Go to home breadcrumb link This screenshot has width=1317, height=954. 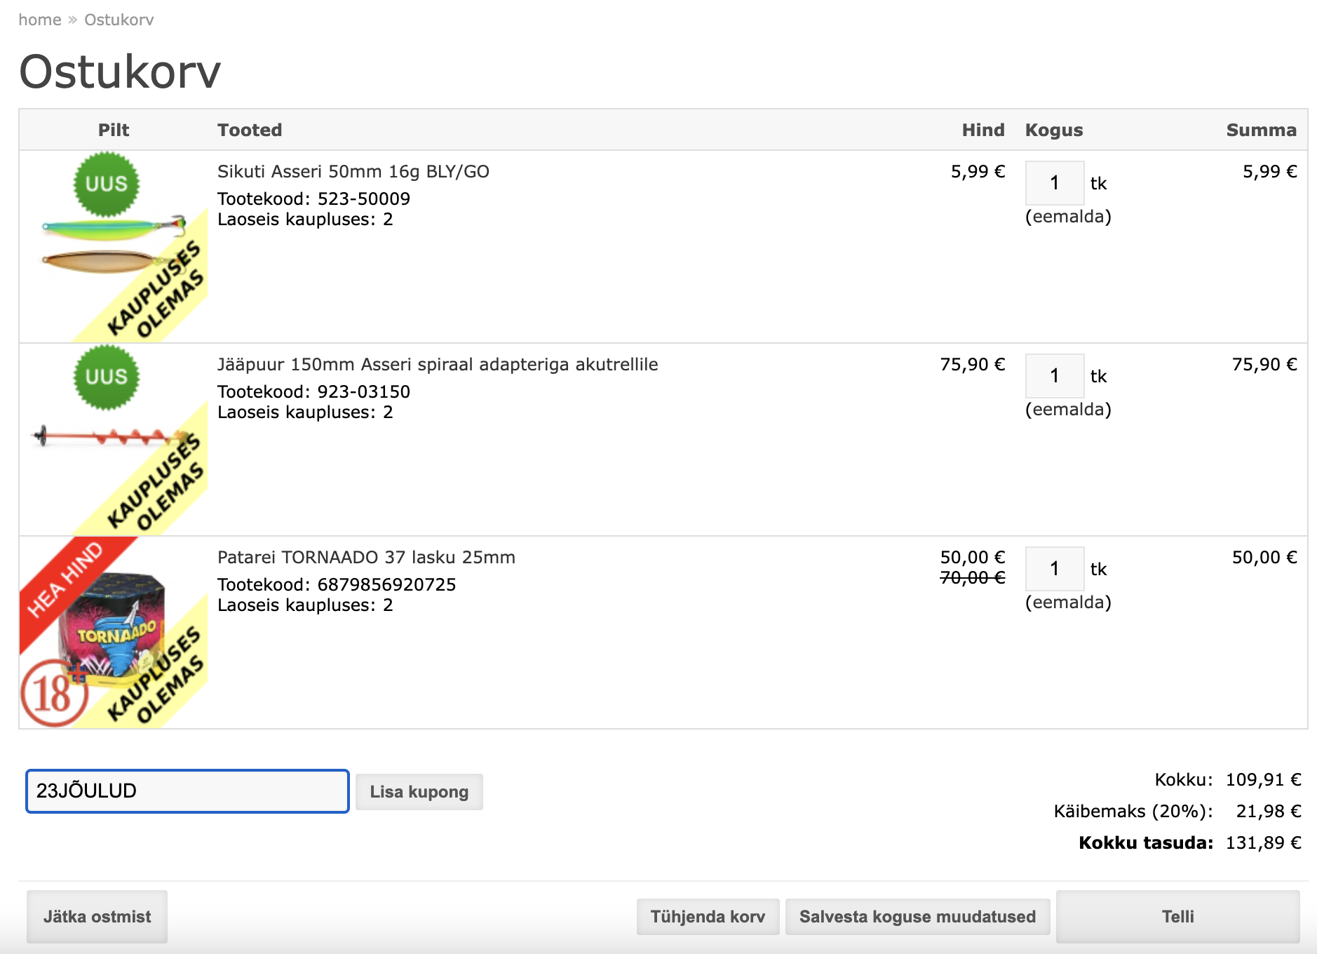40,20
